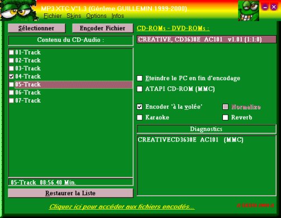The width and height of the screenshot is (281, 218).
Task: Click the green monster face icon
Action: 249,11
